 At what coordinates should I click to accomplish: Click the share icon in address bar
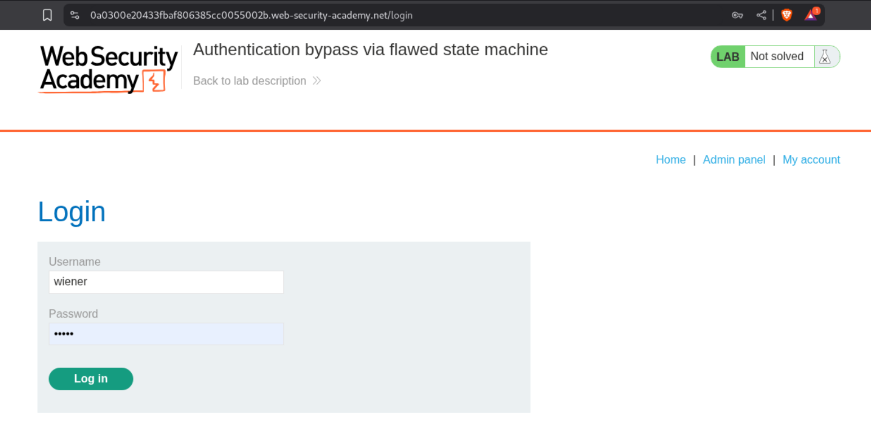click(761, 15)
